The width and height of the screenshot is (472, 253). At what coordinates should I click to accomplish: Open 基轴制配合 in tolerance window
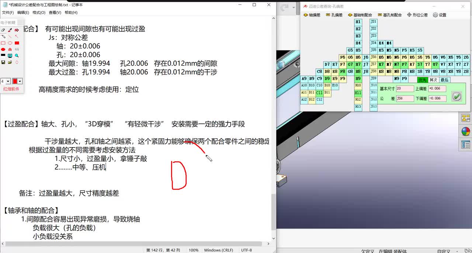360,15
